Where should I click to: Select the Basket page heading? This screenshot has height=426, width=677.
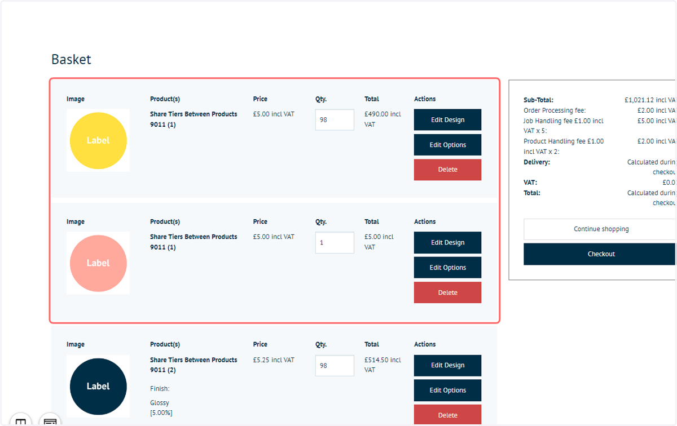(71, 59)
